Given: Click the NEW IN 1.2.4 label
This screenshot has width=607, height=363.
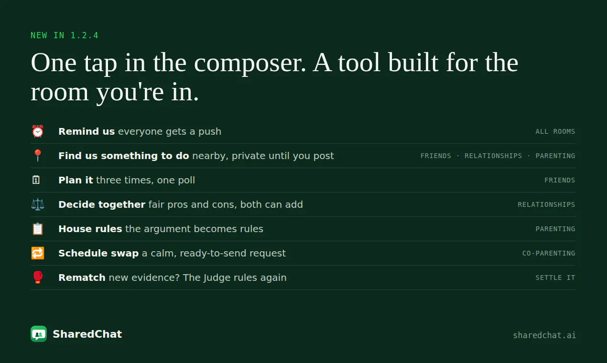Looking at the screenshot, I should click(x=65, y=35).
